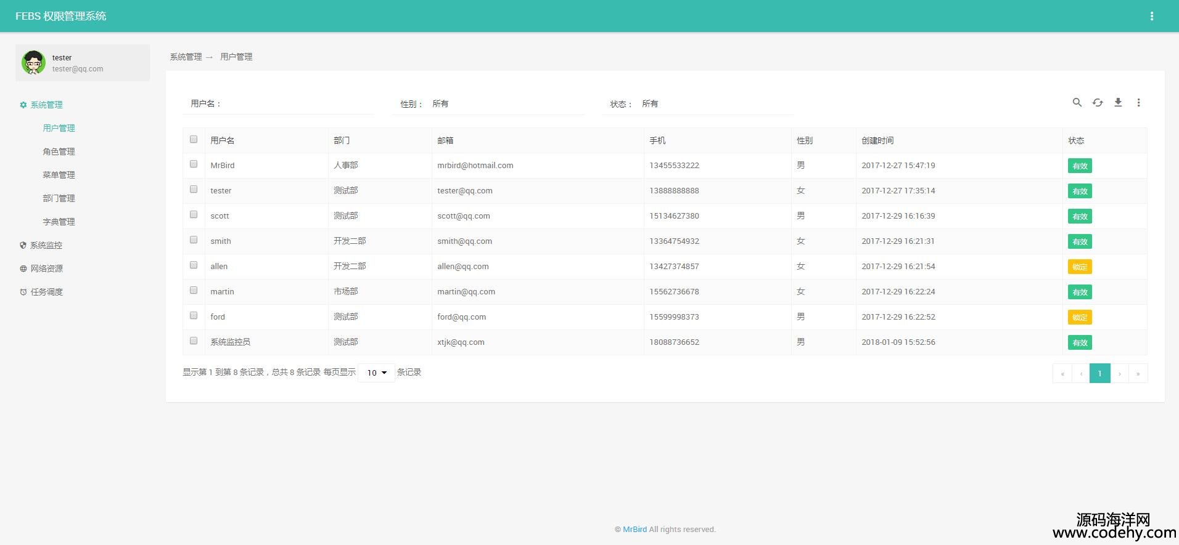Go to previous page with ‹ button
This screenshot has height=545, width=1179.
coord(1081,373)
